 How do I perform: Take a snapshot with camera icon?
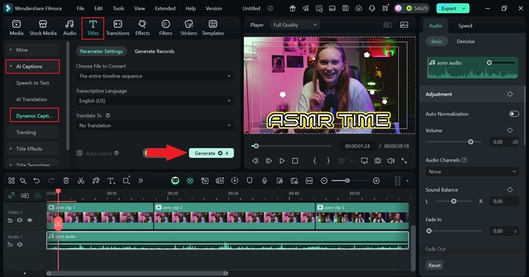tap(378, 161)
